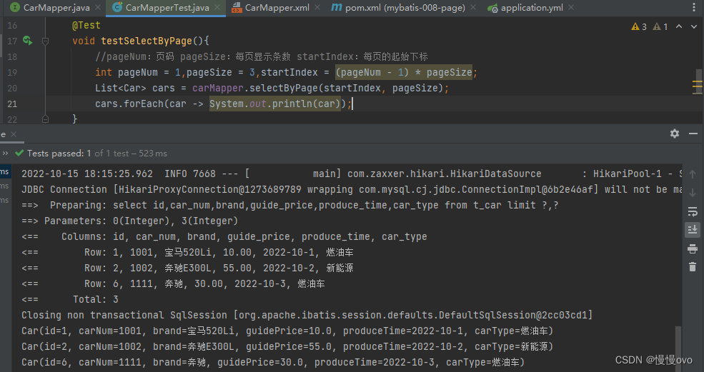The height and width of the screenshot is (372, 704).
Task: Close the pom.xml tab
Action: click(x=473, y=8)
